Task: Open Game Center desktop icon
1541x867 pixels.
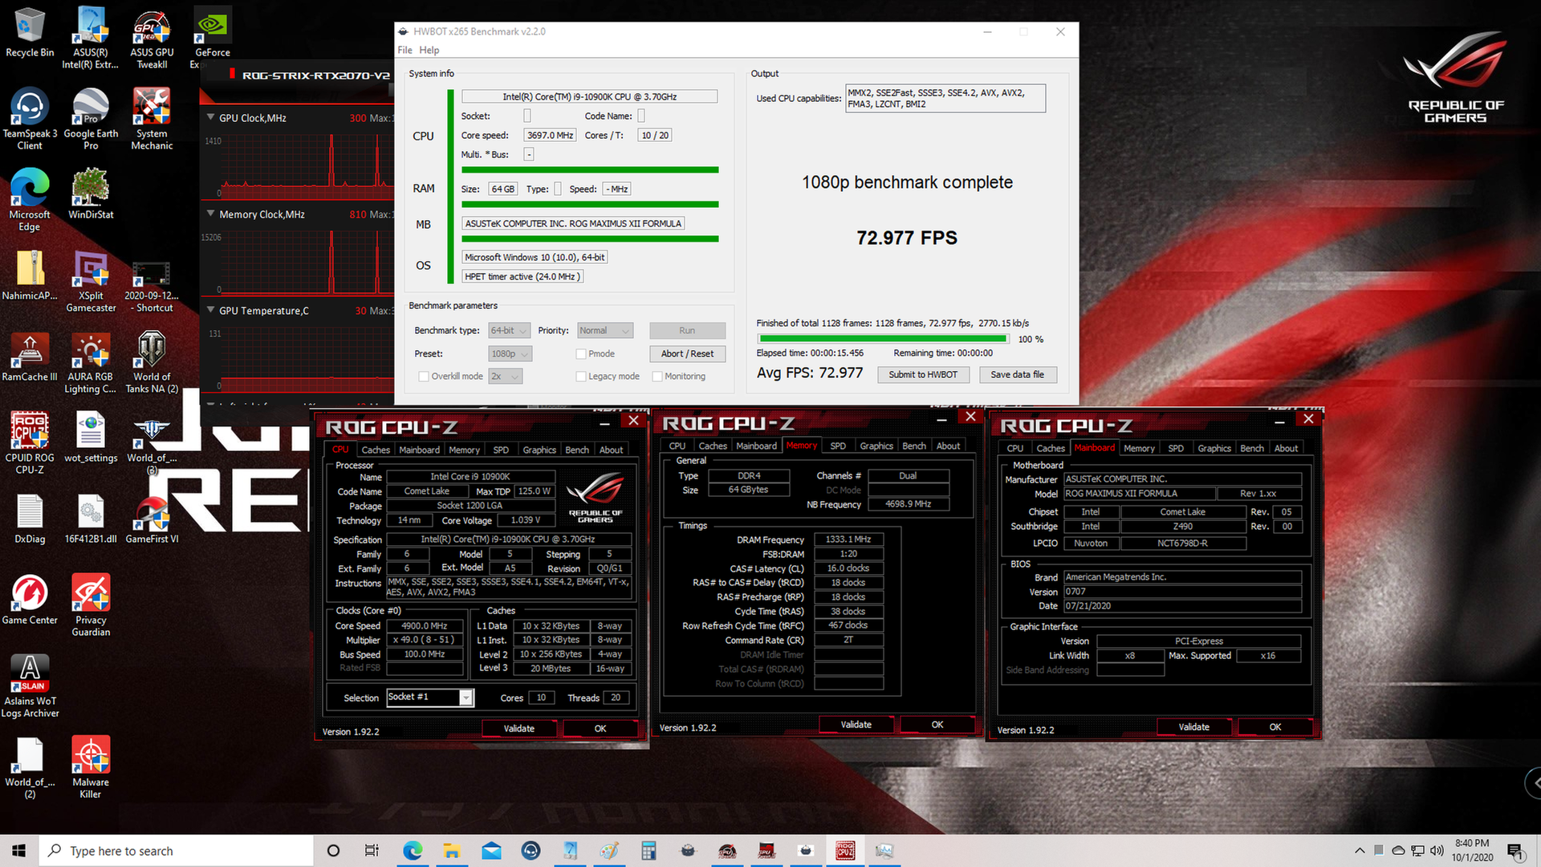Action: point(30,600)
